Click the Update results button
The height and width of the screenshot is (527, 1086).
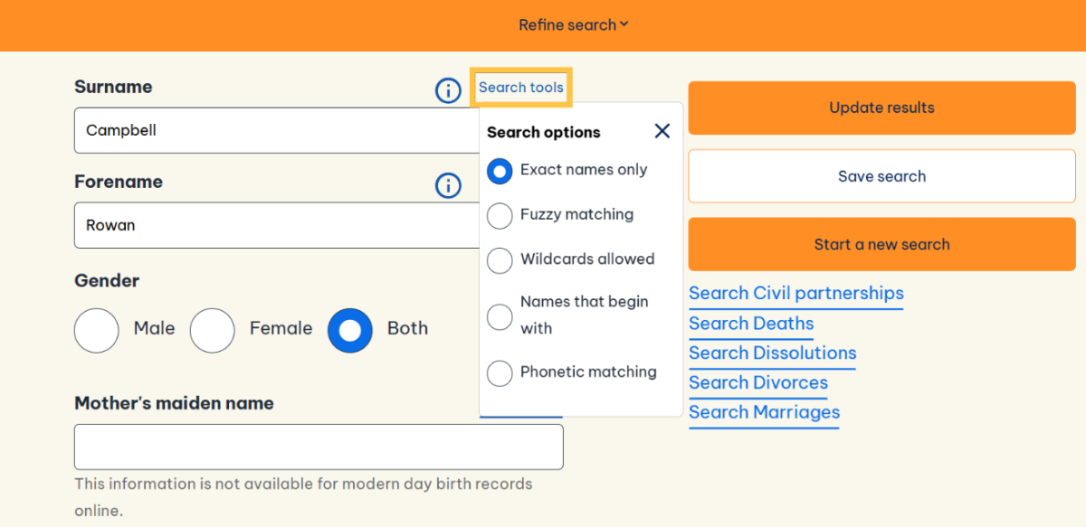coord(881,108)
